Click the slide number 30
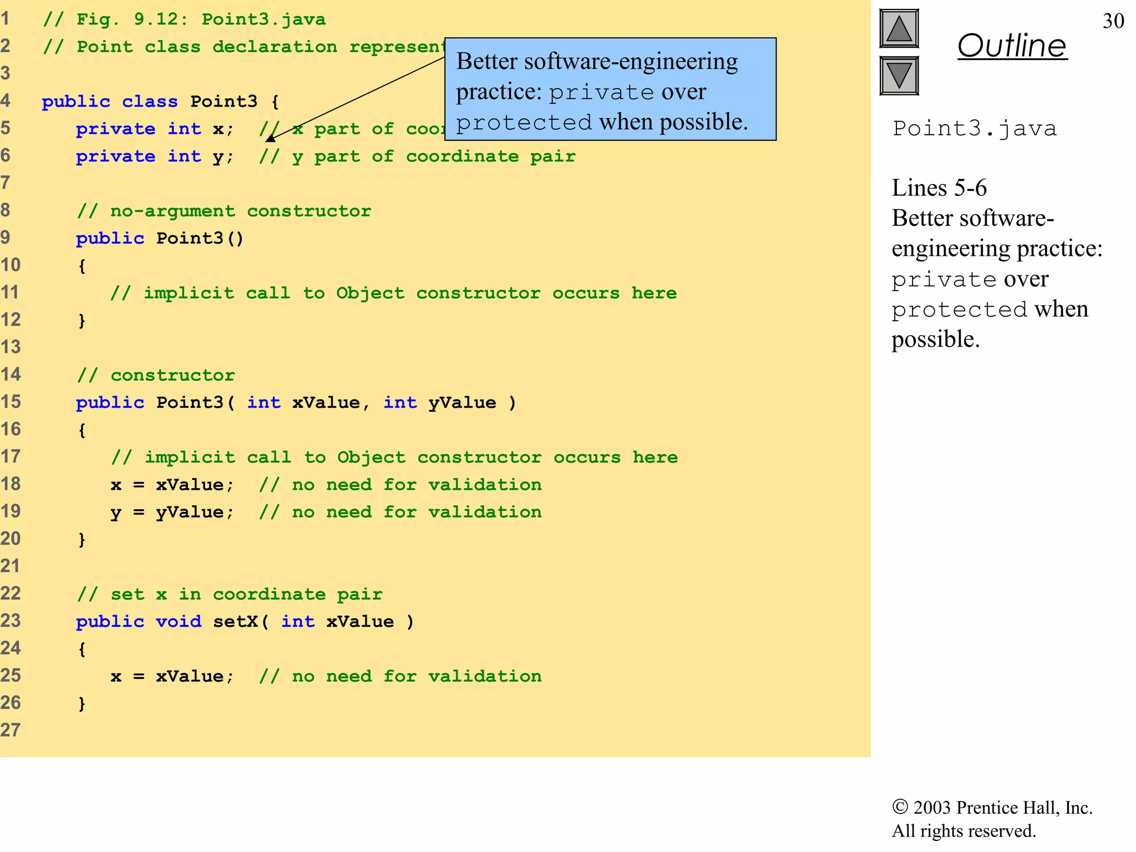1136x852 pixels. (1113, 21)
